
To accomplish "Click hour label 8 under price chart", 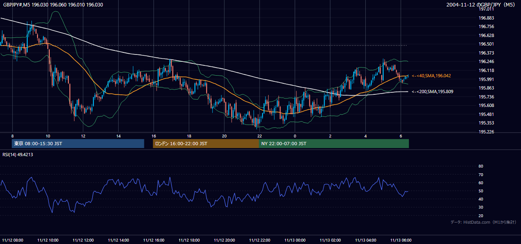I will pos(13,136).
